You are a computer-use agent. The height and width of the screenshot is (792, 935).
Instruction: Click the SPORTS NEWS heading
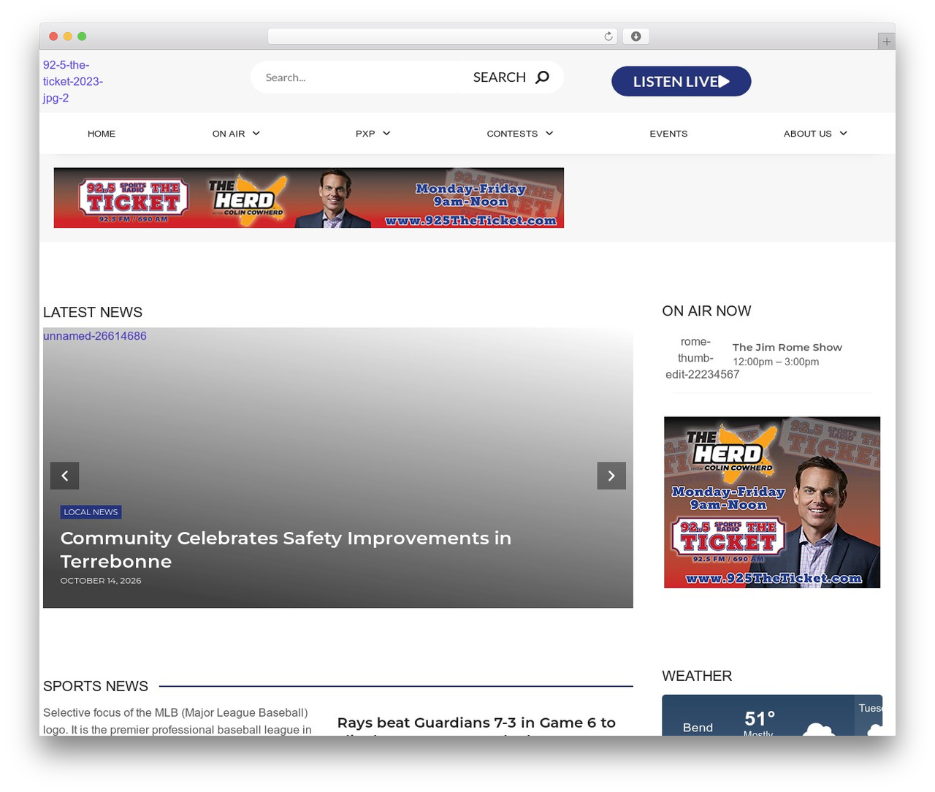point(96,686)
